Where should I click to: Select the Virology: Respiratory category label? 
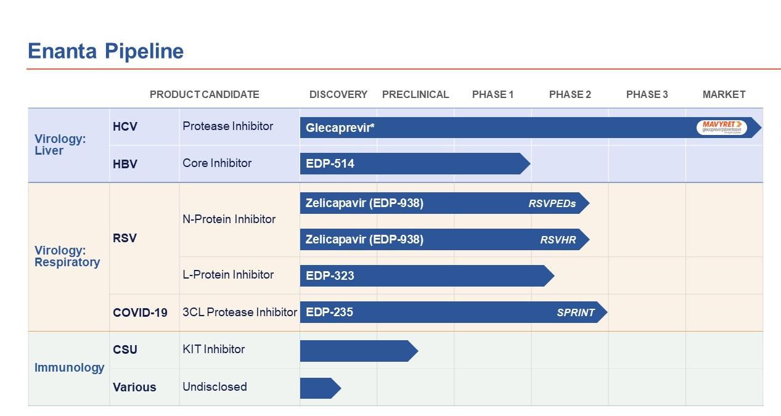click(67, 256)
